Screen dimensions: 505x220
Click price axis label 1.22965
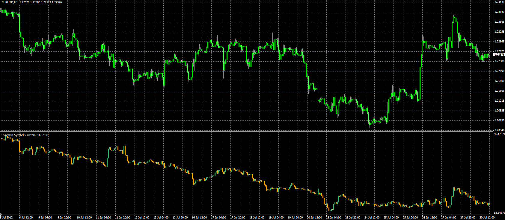[499, 42]
